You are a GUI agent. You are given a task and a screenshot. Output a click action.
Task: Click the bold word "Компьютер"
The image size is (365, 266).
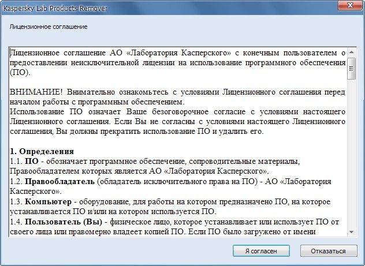tap(48, 201)
